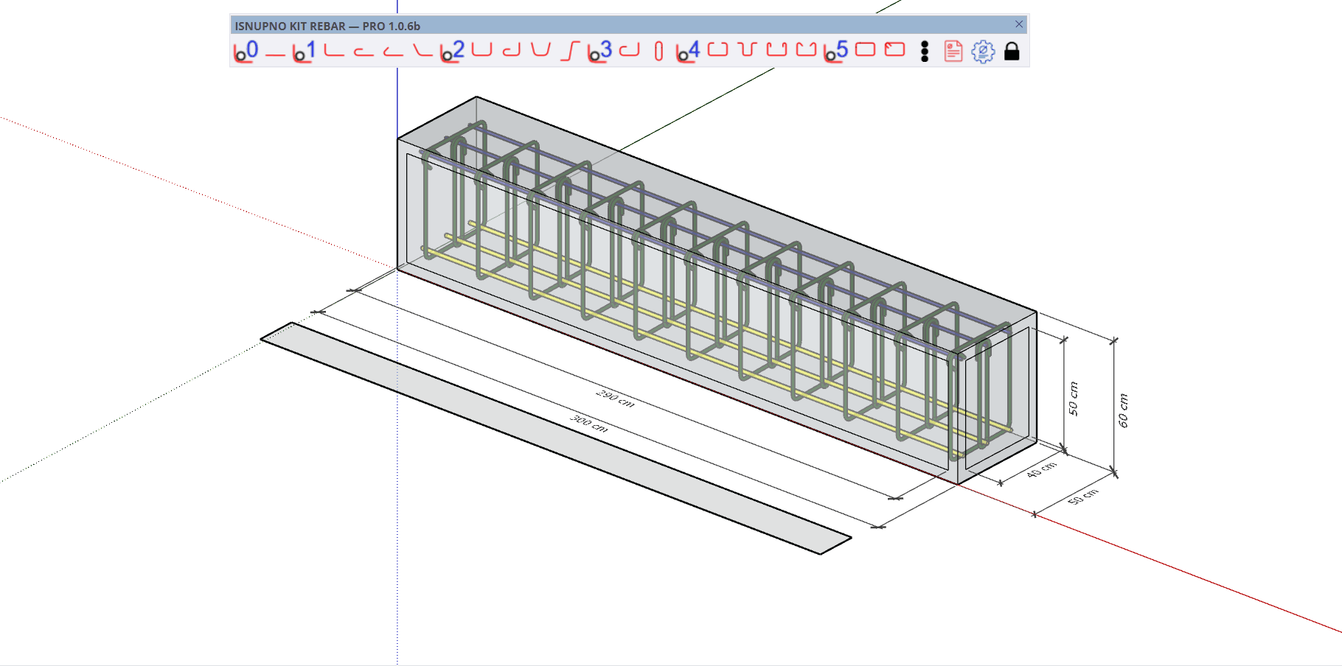The image size is (1342, 666).
Task: Click the 300 cm dimension label
Action: click(x=588, y=424)
